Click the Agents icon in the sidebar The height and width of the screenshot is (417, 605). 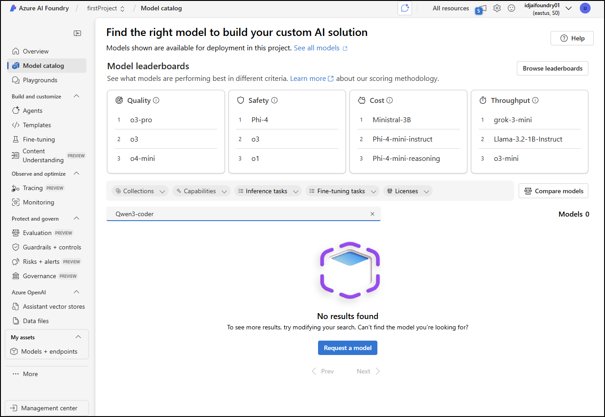point(16,111)
